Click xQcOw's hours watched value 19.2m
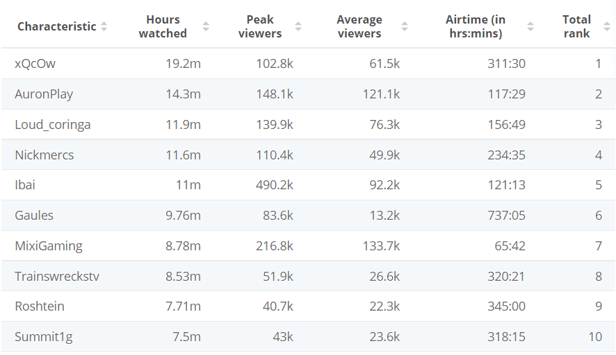 coord(183,64)
